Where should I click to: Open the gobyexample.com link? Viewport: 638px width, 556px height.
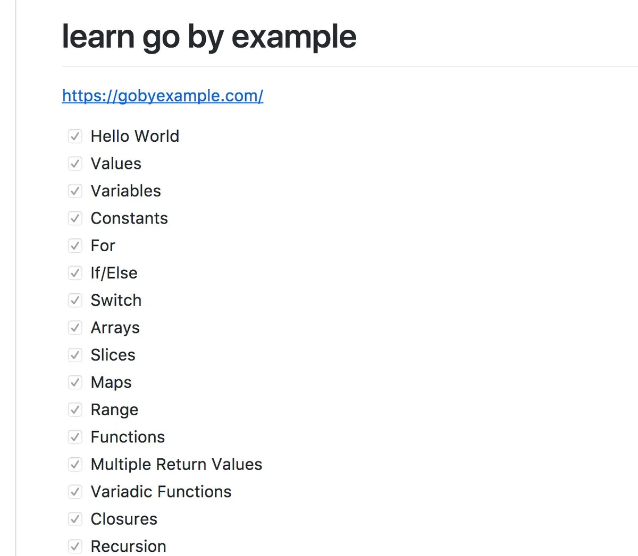click(x=163, y=96)
